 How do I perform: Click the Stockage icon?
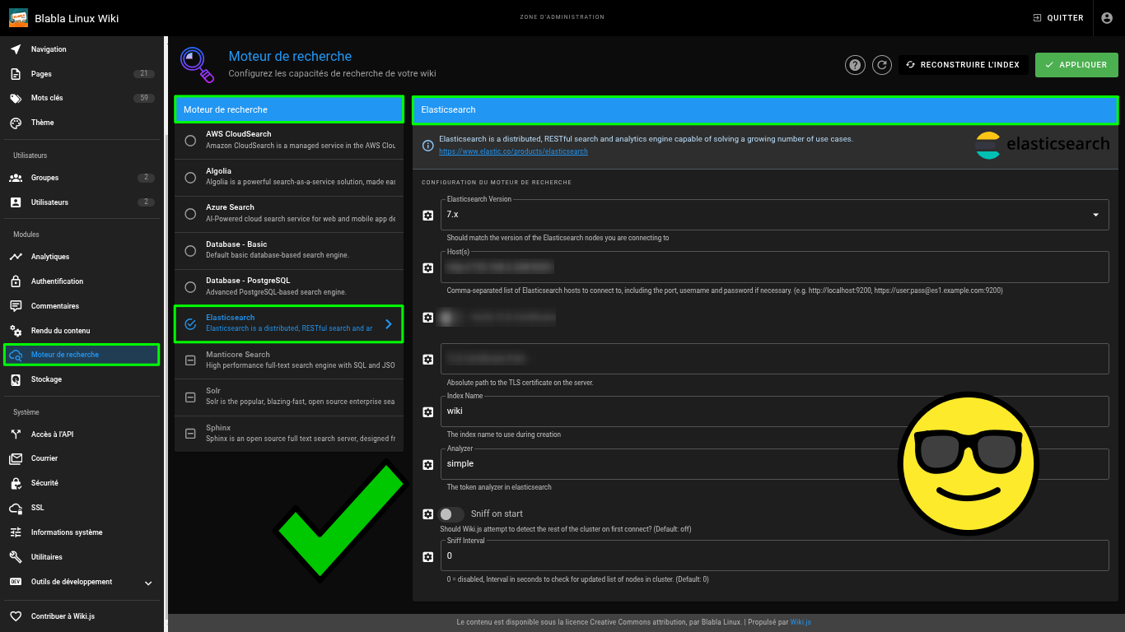pos(16,379)
